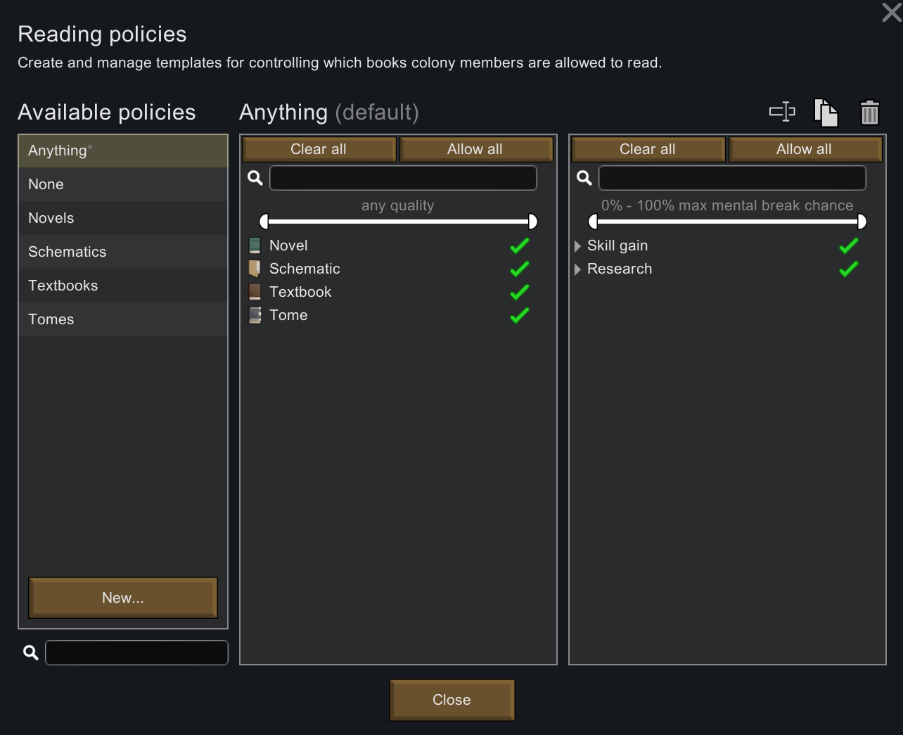Click the policy search magnifier icon
This screenshot has height=735, width=903.
pos(31,653)
